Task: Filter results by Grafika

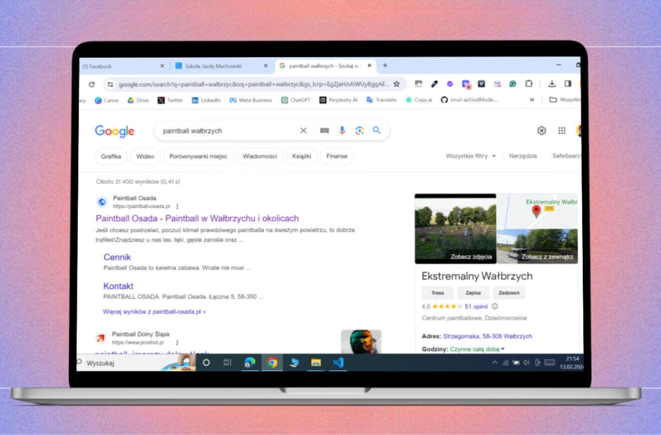Action: [x=111, y=156]
